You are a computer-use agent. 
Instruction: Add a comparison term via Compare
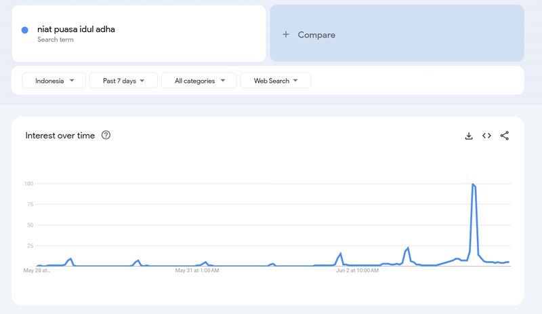[x=397, y=33]
